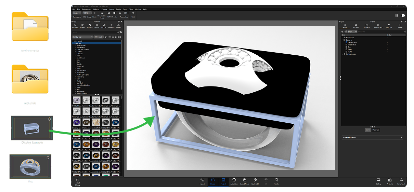Select the Downloads tree item
The width and height of the screenshot is (414, 192).
click(x=78, y=41)
